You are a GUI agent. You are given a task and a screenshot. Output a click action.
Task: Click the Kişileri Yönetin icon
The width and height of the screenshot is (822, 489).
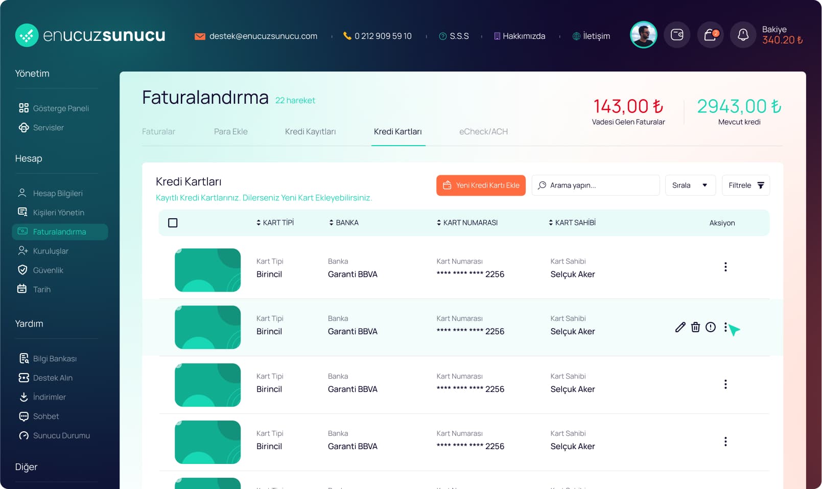[22, 212]
